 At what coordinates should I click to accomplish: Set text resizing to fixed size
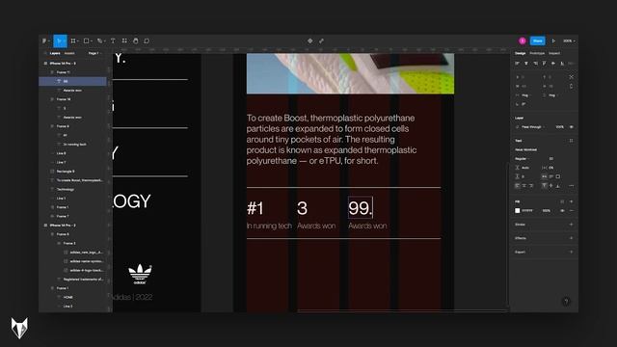pyautogui.click(x=558, y=176)
